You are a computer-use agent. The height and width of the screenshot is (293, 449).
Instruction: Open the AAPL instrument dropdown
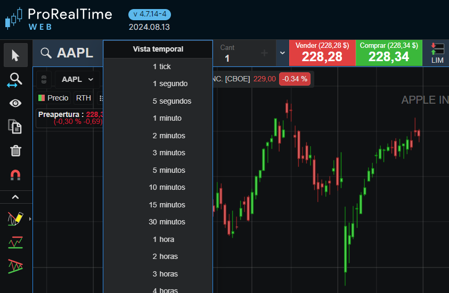coord(78,79)
